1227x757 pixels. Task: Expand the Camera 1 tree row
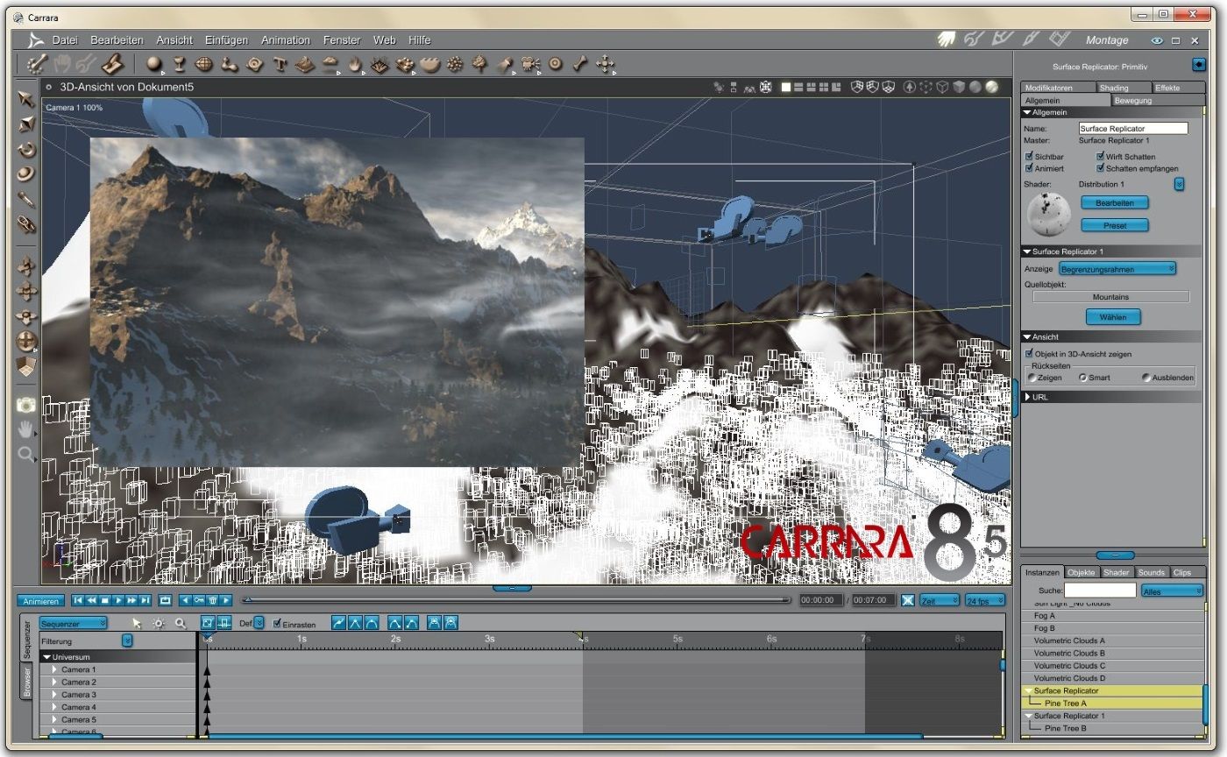click(54, 669)
